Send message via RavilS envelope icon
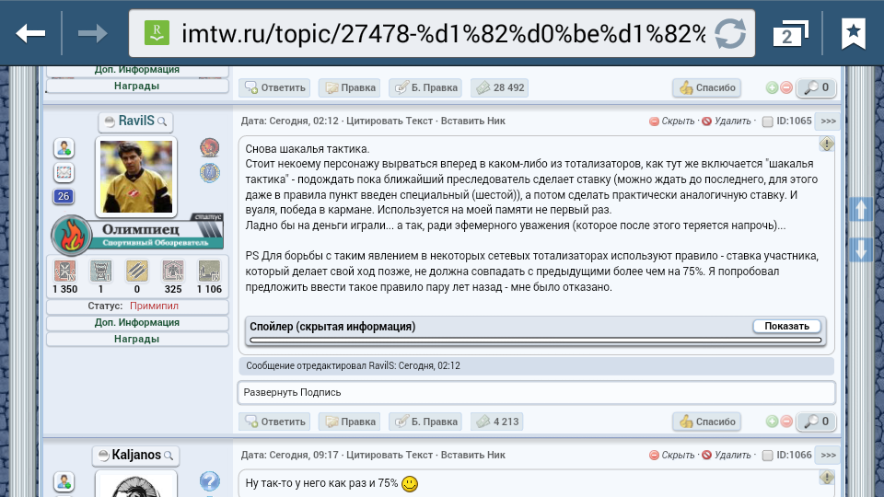Viewport: 884px width, 497px height. pyautogui.click(x=64, y=172)
